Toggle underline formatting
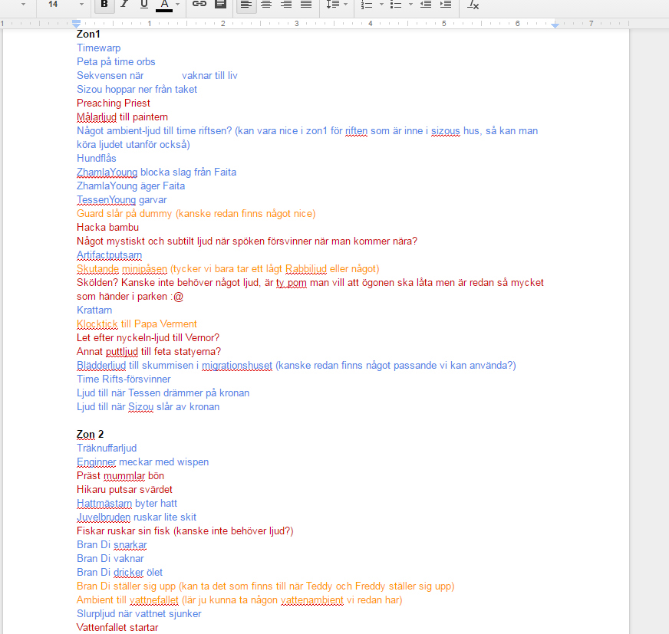This screenshot has width=669, height=634. coord(144,5)
